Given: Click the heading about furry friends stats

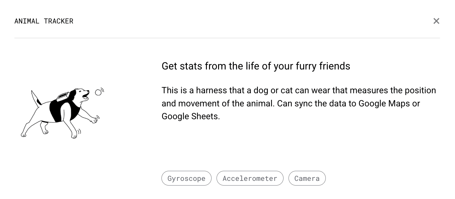Looking at the screenshot, I should pos(256,66).
